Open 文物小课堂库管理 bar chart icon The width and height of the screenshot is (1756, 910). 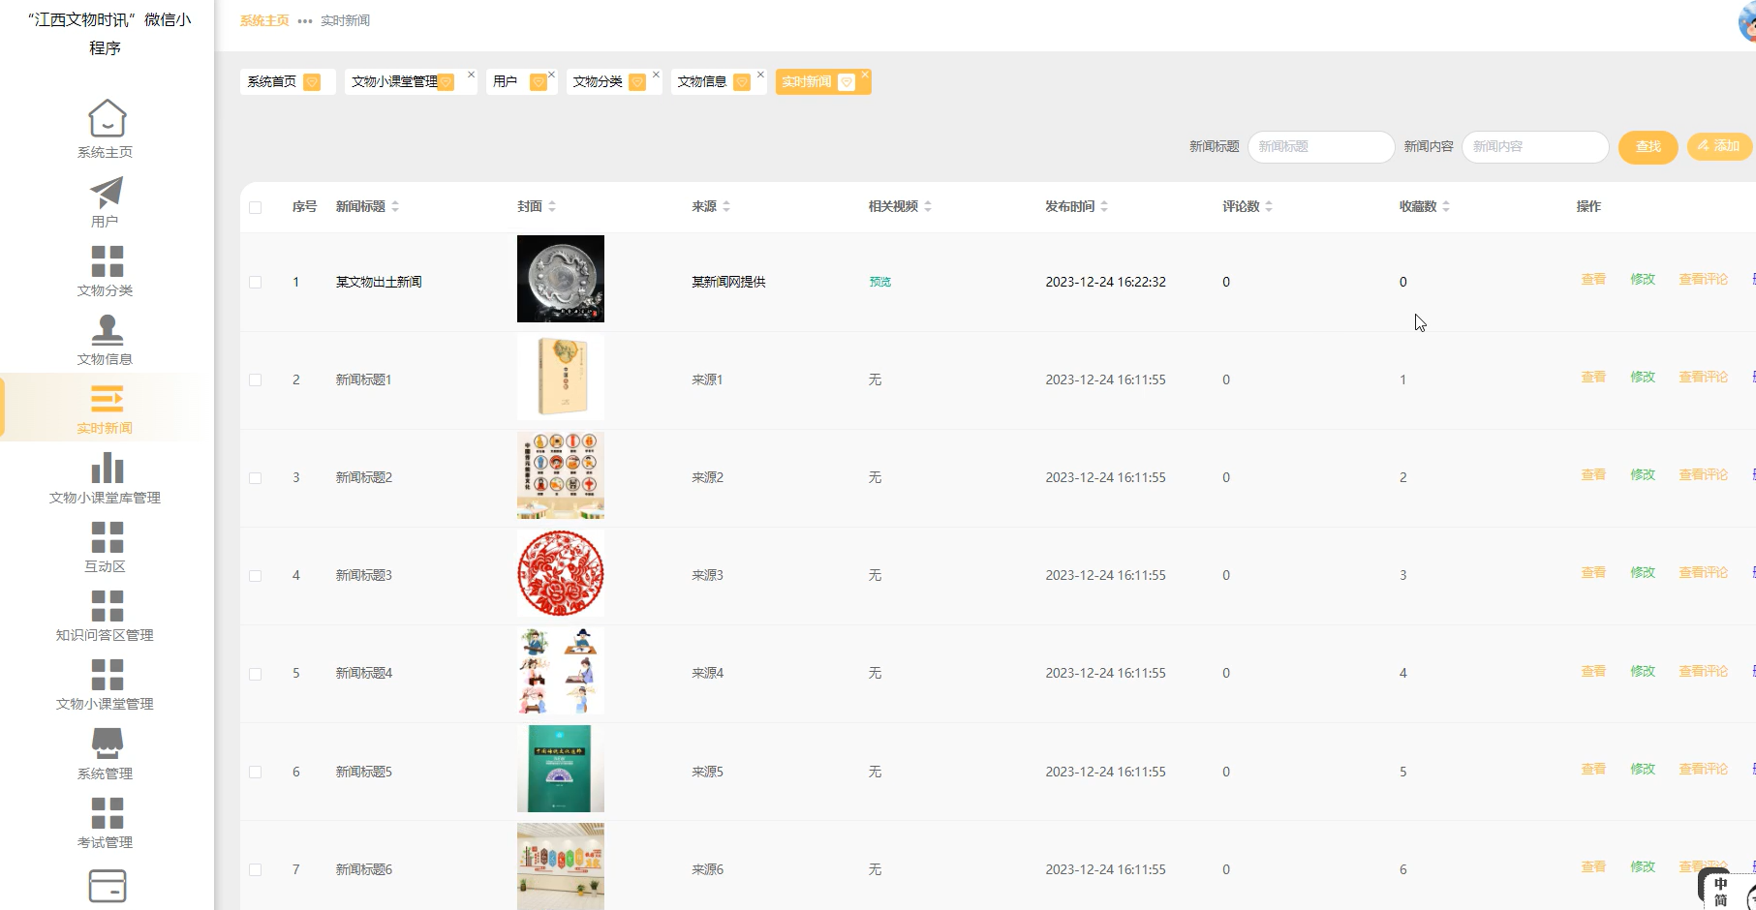pos(106,468)
